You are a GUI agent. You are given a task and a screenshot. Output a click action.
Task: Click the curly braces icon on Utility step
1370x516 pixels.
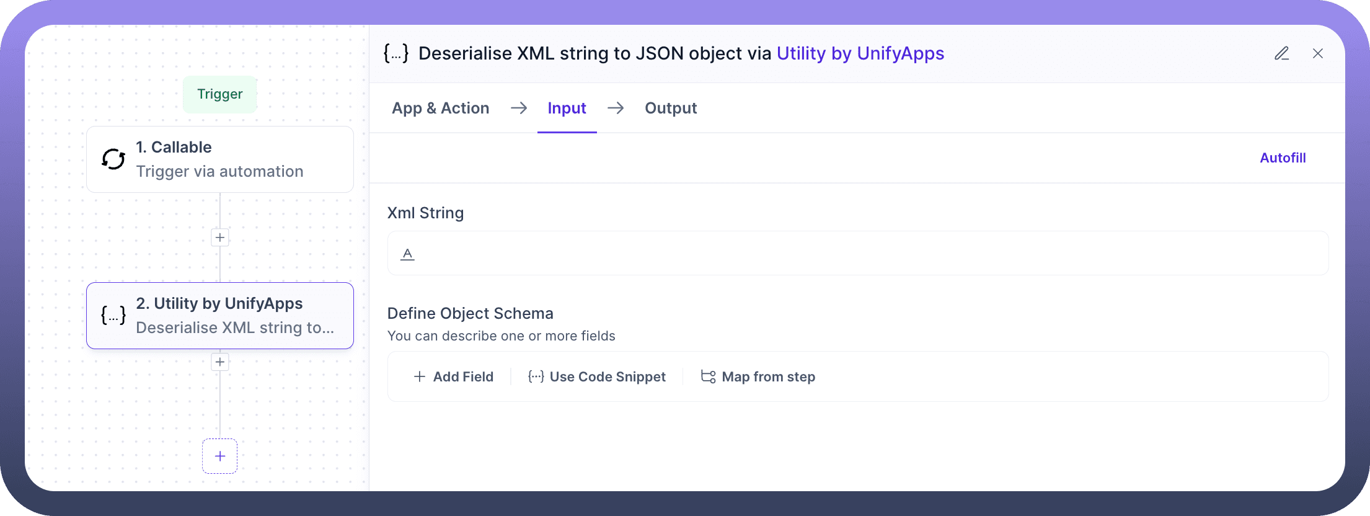point(113,316)
